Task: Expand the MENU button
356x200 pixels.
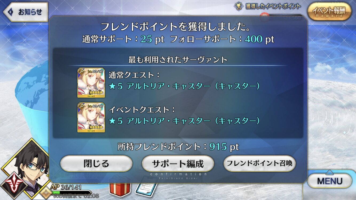Action: coord(330,181)
